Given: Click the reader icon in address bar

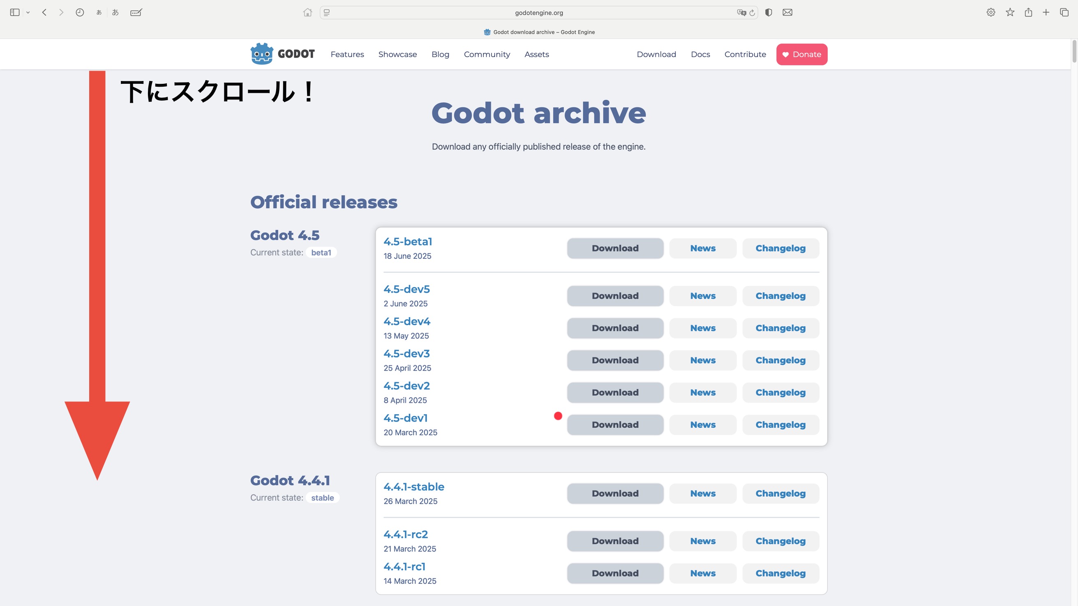Looking at the screenshot, I should [x=327, y=13].
